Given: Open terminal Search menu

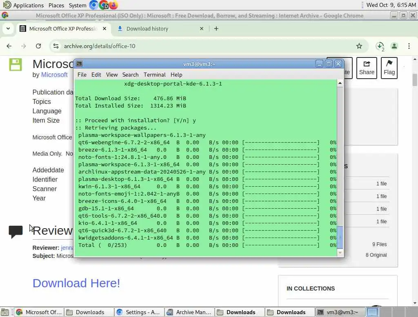Looking at the screenshot, I should tap(130, 75).
